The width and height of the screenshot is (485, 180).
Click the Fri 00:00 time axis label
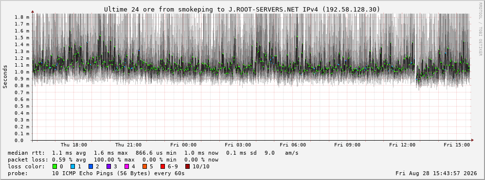click(183, 145)
